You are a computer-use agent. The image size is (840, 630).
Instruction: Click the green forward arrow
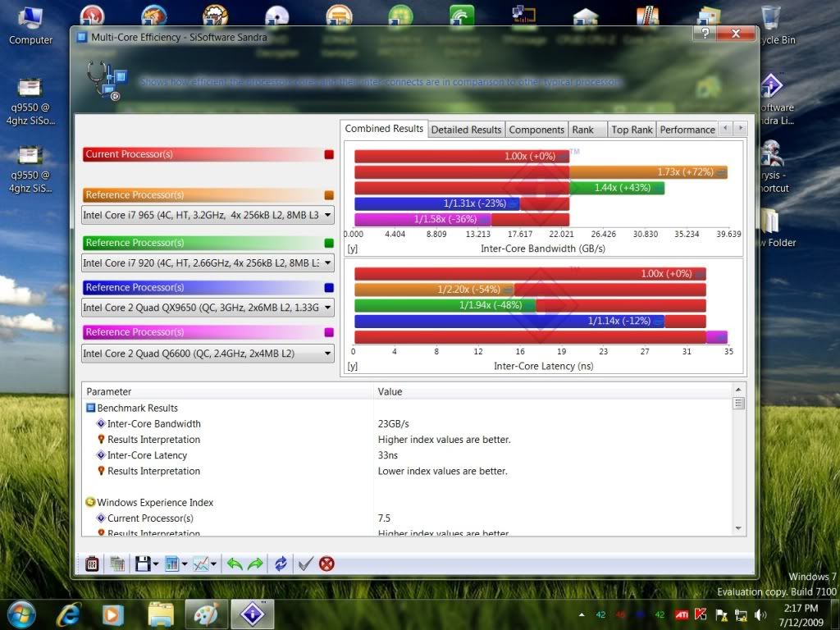256,564
